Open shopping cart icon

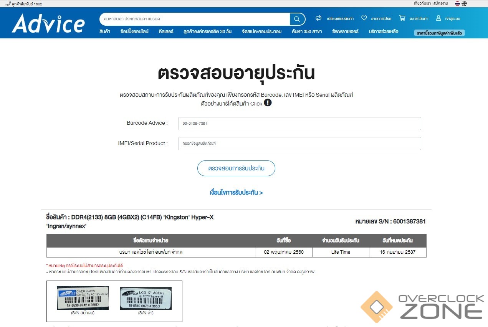(x=402, y=18)
